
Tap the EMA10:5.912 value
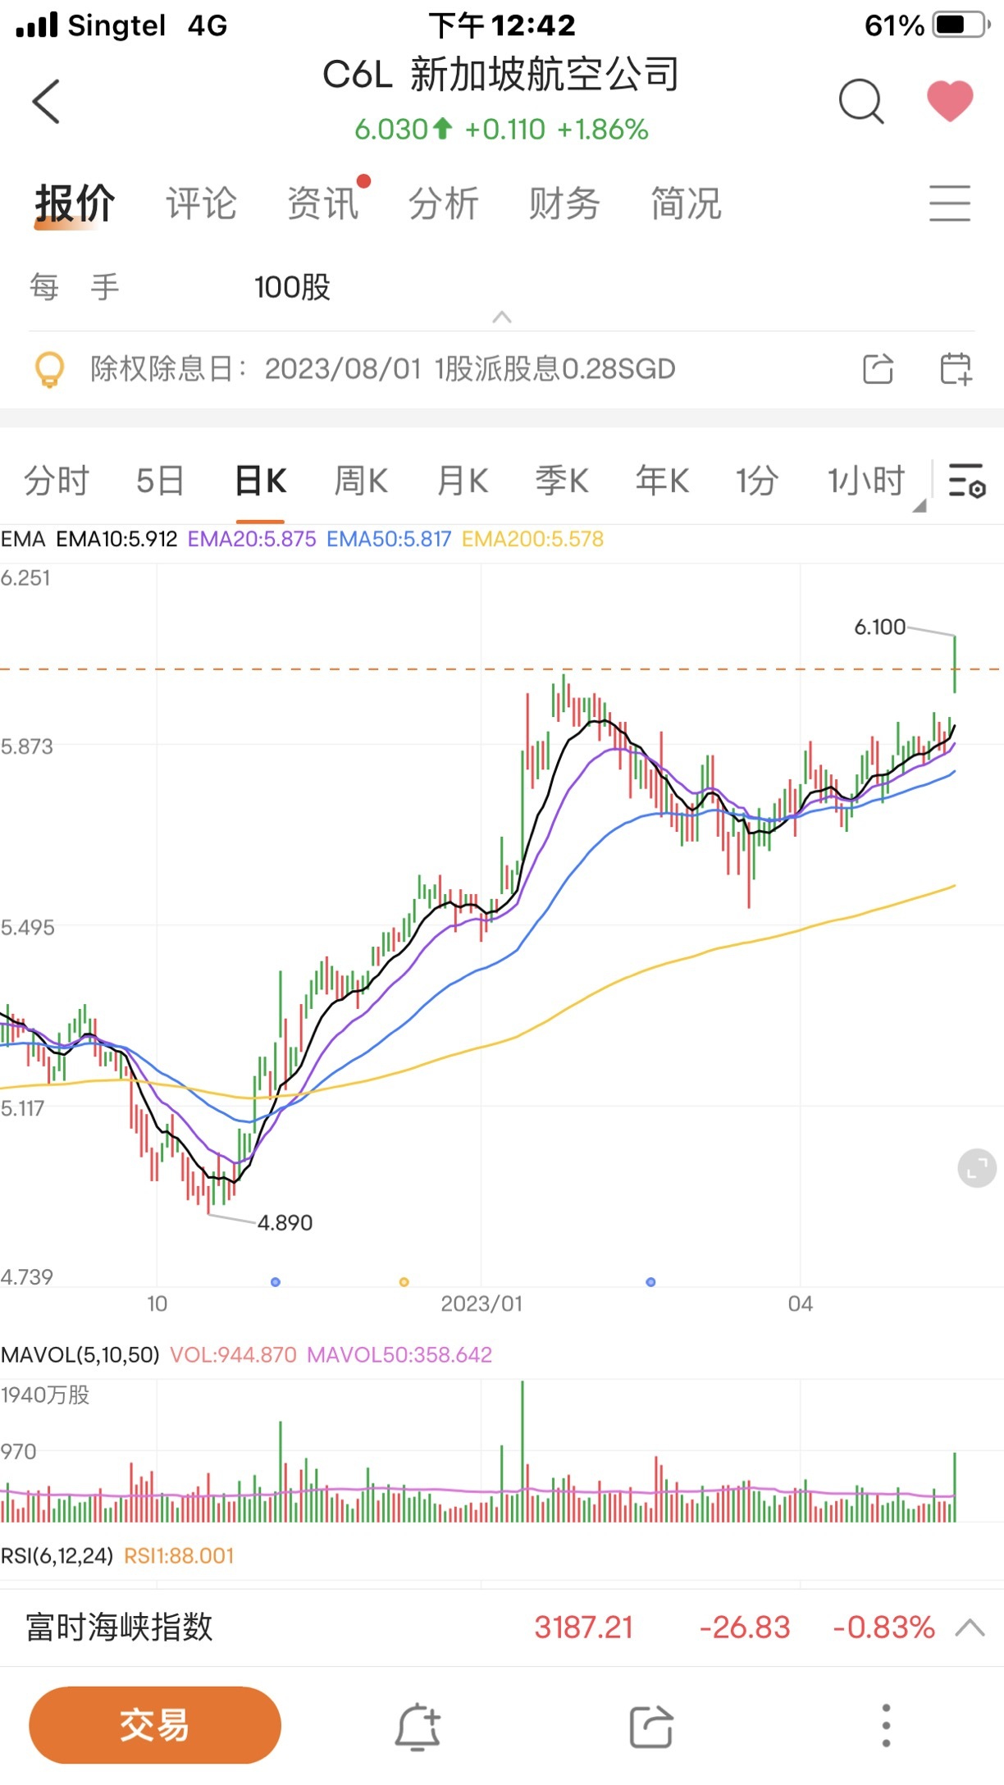point(116,539)
